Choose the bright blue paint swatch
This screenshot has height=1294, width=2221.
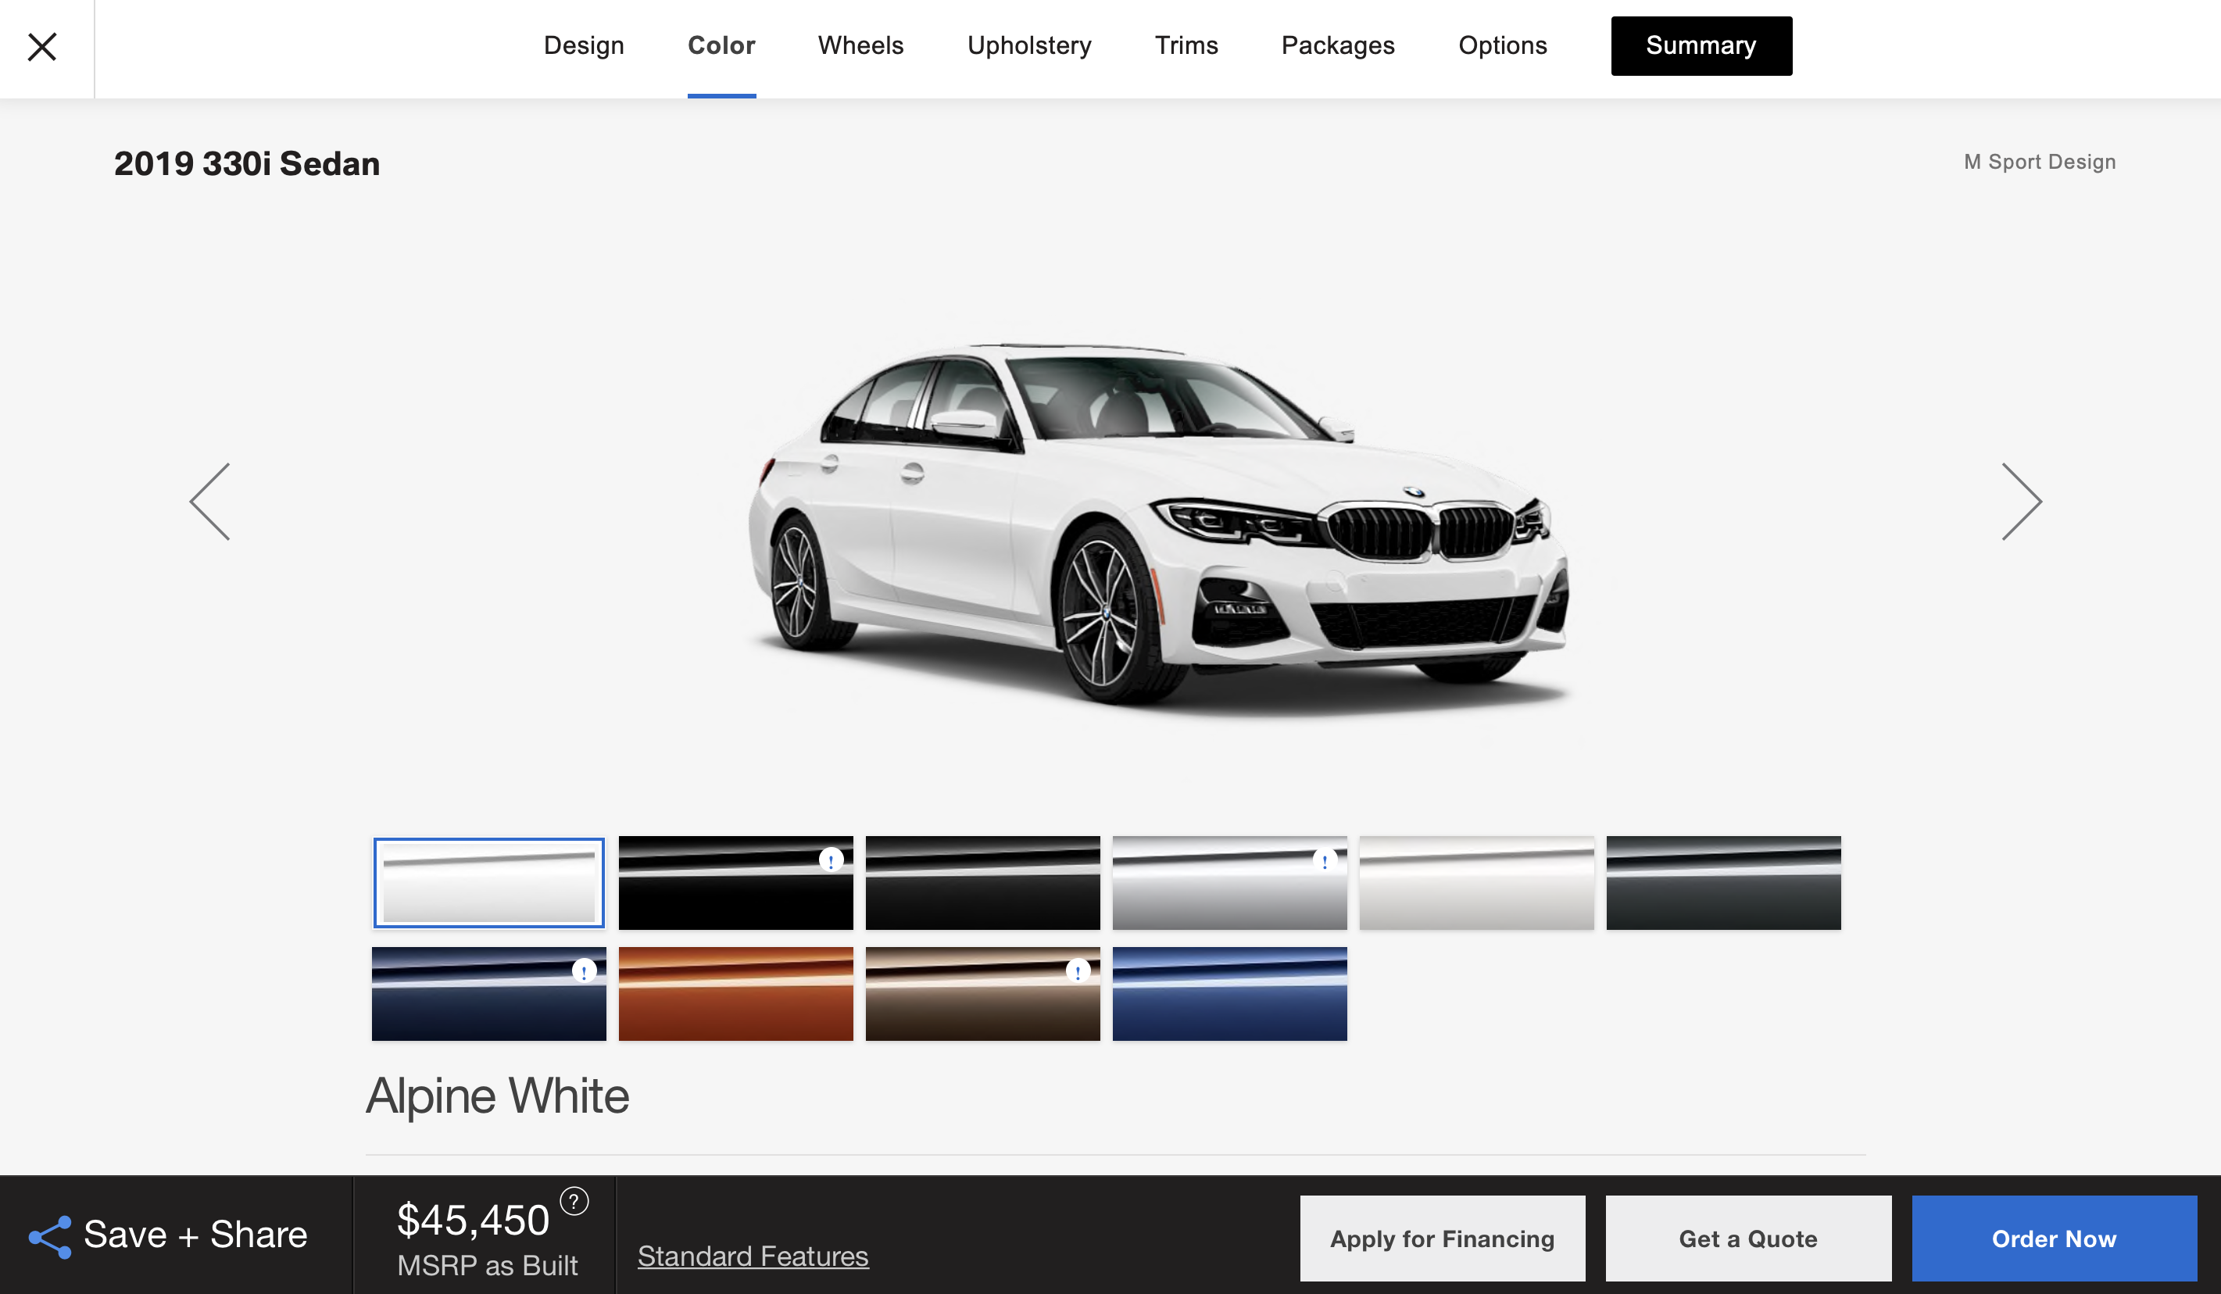[x=1229, y=994]
